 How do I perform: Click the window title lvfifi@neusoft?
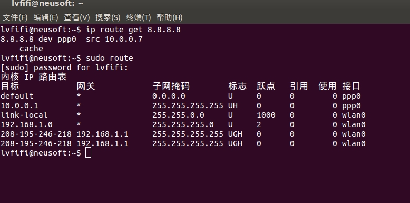tap(47, 3)
